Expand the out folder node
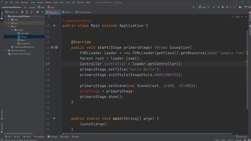Screen dimensions: 251x141 (9, 23)
